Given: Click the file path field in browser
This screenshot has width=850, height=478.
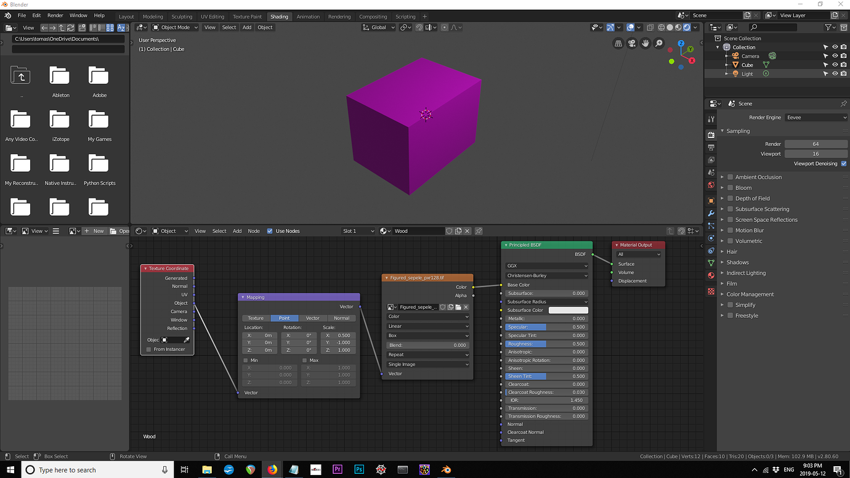Looking at the screenshot, I should click(68, 39).
